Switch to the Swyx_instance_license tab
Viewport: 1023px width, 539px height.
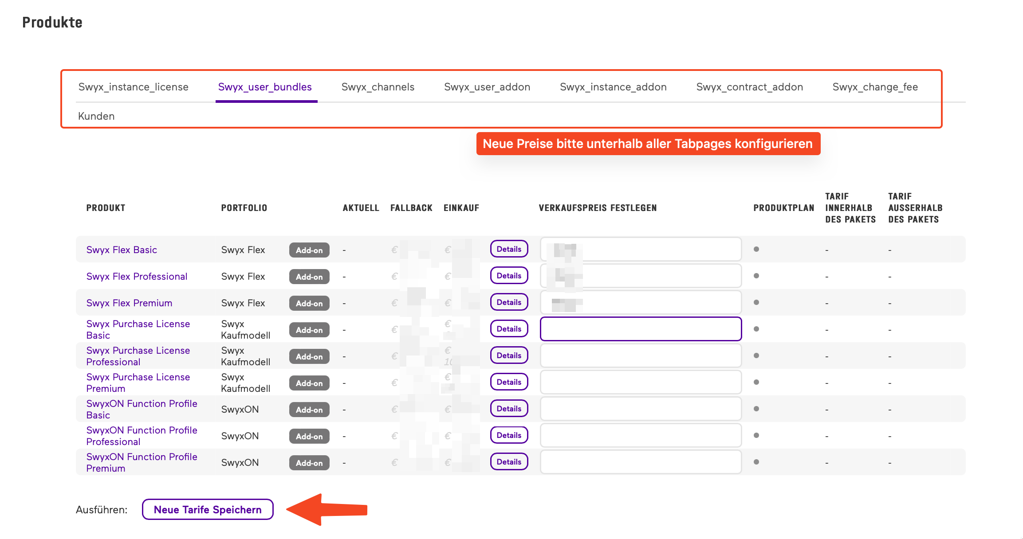(x=133, y=87)
